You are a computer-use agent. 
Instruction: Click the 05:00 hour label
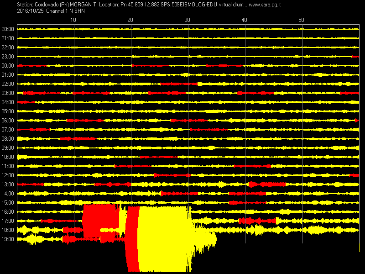point(8,111)
